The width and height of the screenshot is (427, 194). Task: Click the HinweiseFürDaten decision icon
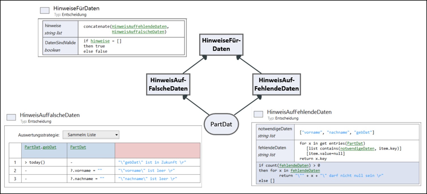click(45, 10)
